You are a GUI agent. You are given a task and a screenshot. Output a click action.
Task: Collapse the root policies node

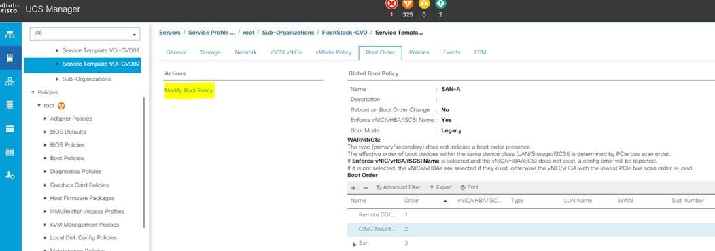(x=39, y=106)
